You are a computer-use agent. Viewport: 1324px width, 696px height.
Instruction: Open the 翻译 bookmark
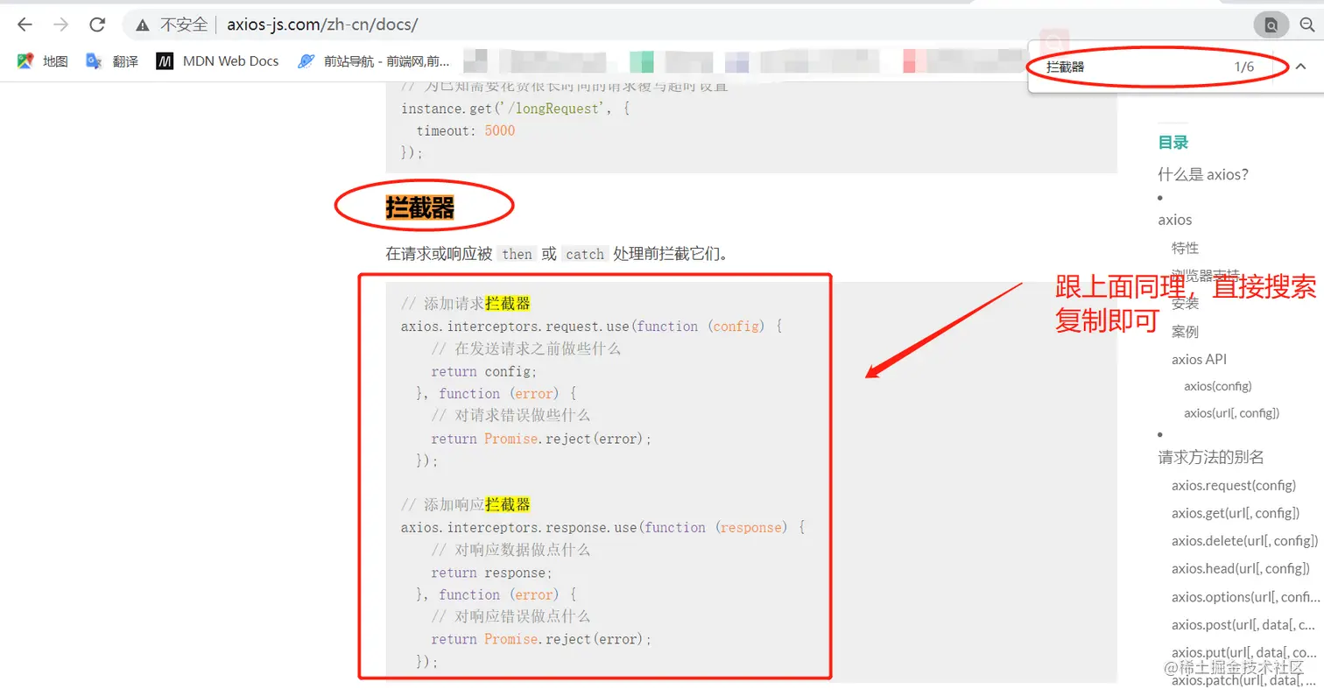(112, 61)
